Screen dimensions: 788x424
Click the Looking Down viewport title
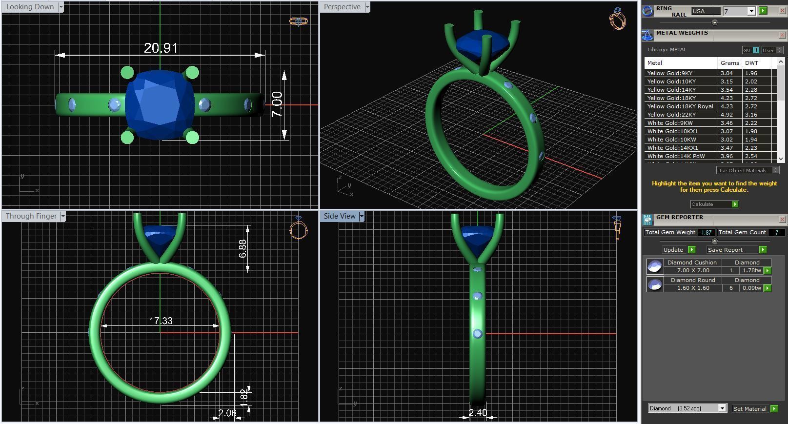30,7
